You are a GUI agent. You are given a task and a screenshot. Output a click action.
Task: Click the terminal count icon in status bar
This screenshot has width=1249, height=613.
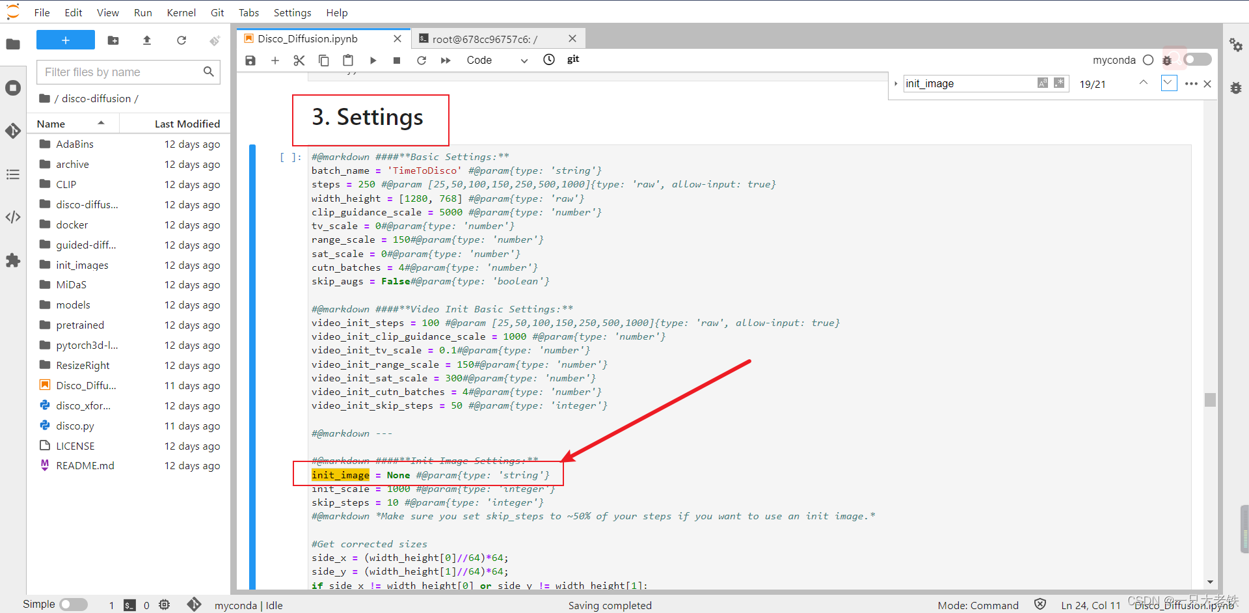pos(129,605)
